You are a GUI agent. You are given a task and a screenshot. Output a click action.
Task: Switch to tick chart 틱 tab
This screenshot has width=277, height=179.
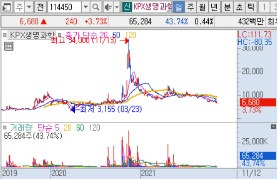click(x=251, y=7)
